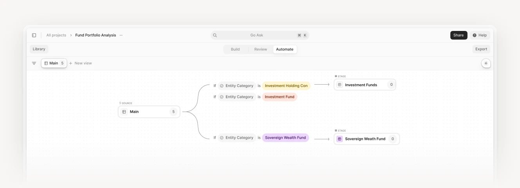Open Entity Category field for Investment Fund rule
Screen dimensions: 520x188
237,97
